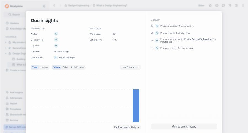248x133 pixels.
Task: Toggle chart to Views metric
Action: [x=56, y=67]
